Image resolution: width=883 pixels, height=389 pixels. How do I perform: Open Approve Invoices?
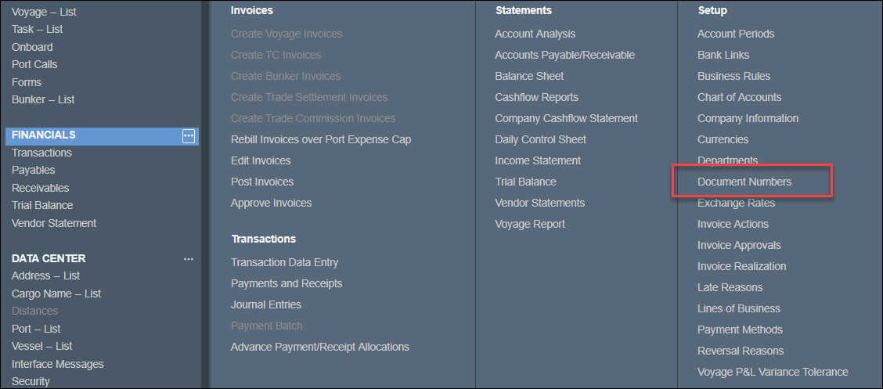[x=271, y=203]
